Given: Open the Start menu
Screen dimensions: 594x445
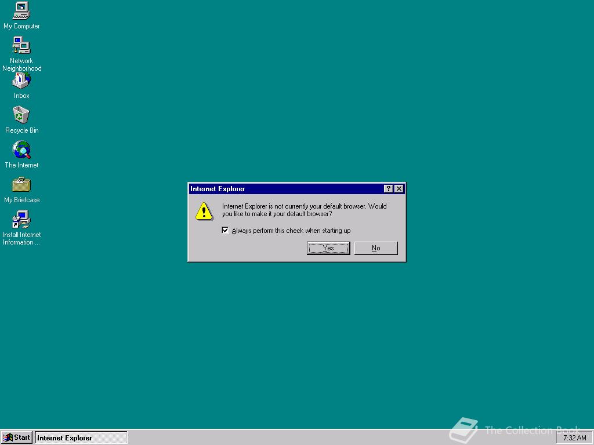Looking at the screenshot, I should tap(17, 438).
